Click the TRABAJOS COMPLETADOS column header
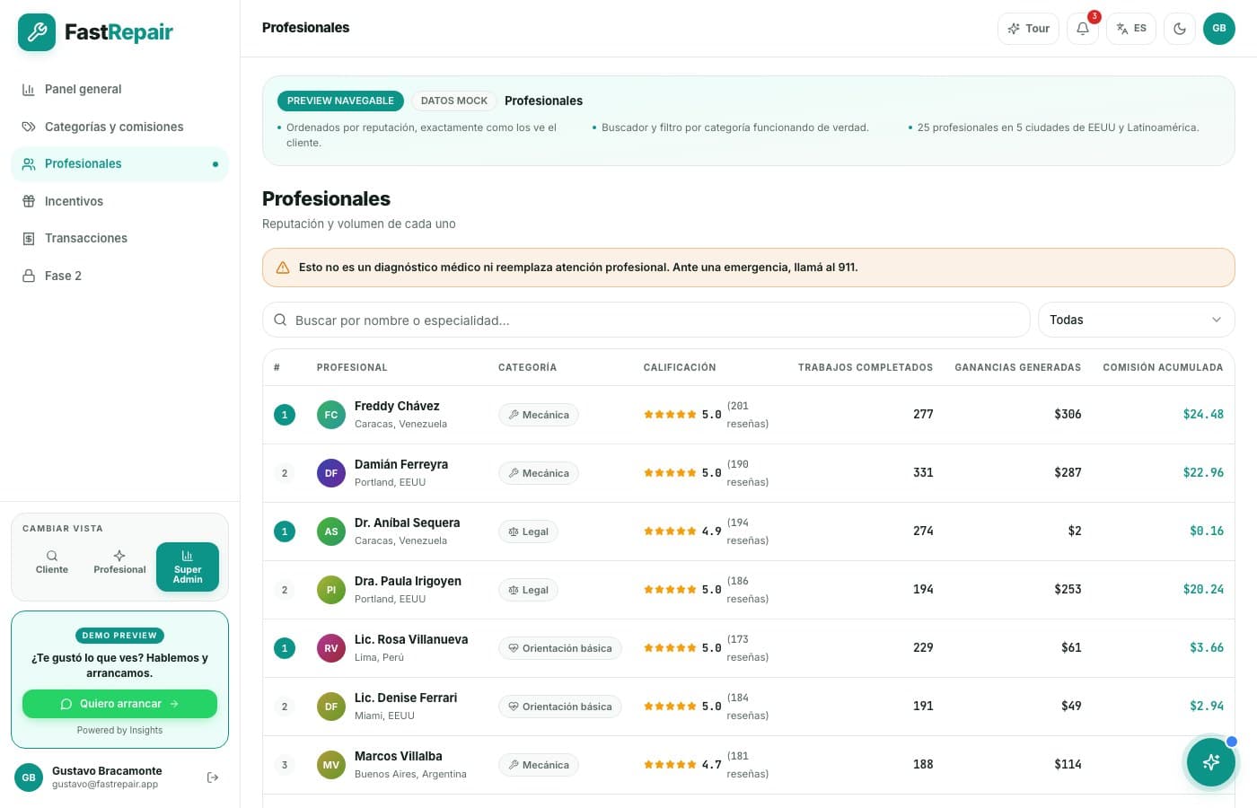The image size is (1257, 808). pos(866,367)
